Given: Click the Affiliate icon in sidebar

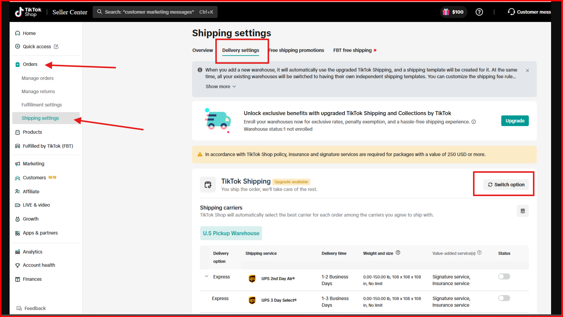Looking at the screenshot, I should click(x=18, y=192).
